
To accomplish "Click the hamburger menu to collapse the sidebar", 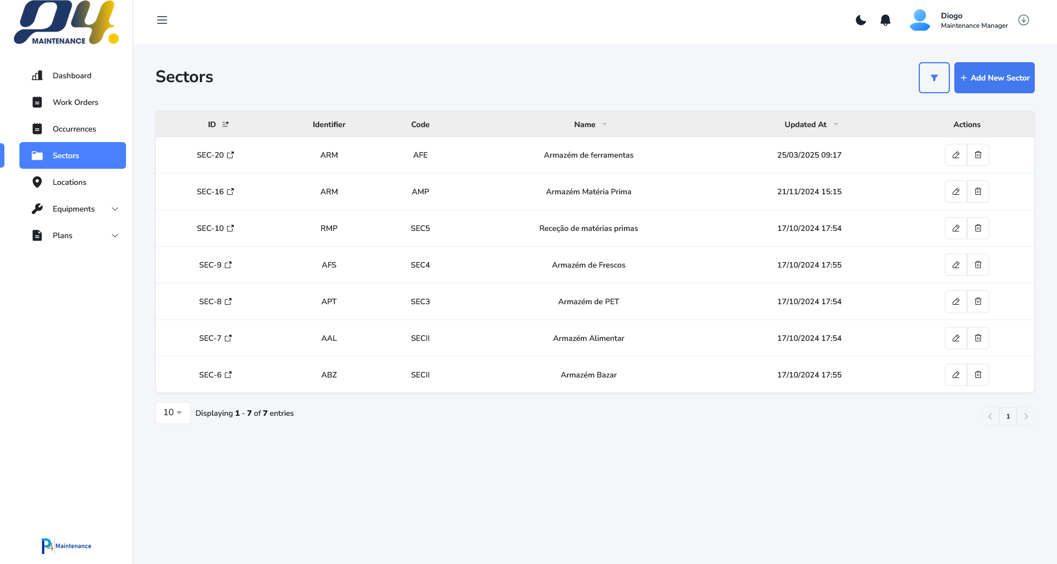I will click(162, 21).
